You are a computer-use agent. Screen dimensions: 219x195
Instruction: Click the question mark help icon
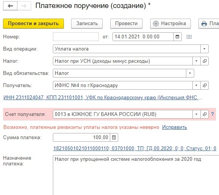click(x=213, y=114)
